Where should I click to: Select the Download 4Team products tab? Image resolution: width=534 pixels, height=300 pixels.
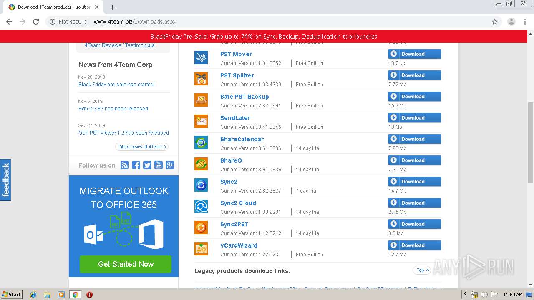54,7
